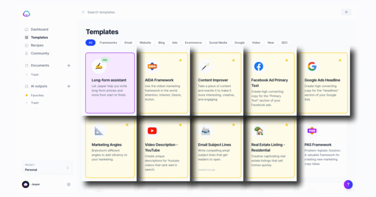
Task: Expand the Personal project selector
Action: [47, 168]
